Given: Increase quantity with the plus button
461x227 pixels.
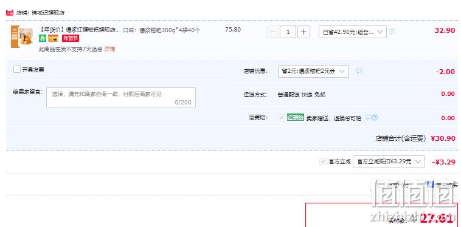Looking at the screenshot, I should [x=303, y=32].
